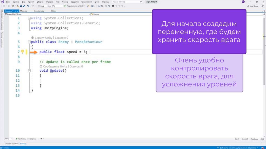Click in the Поиск search field
Image resolution: width=266 pixels, height=149 pixels.
[126, 2]
